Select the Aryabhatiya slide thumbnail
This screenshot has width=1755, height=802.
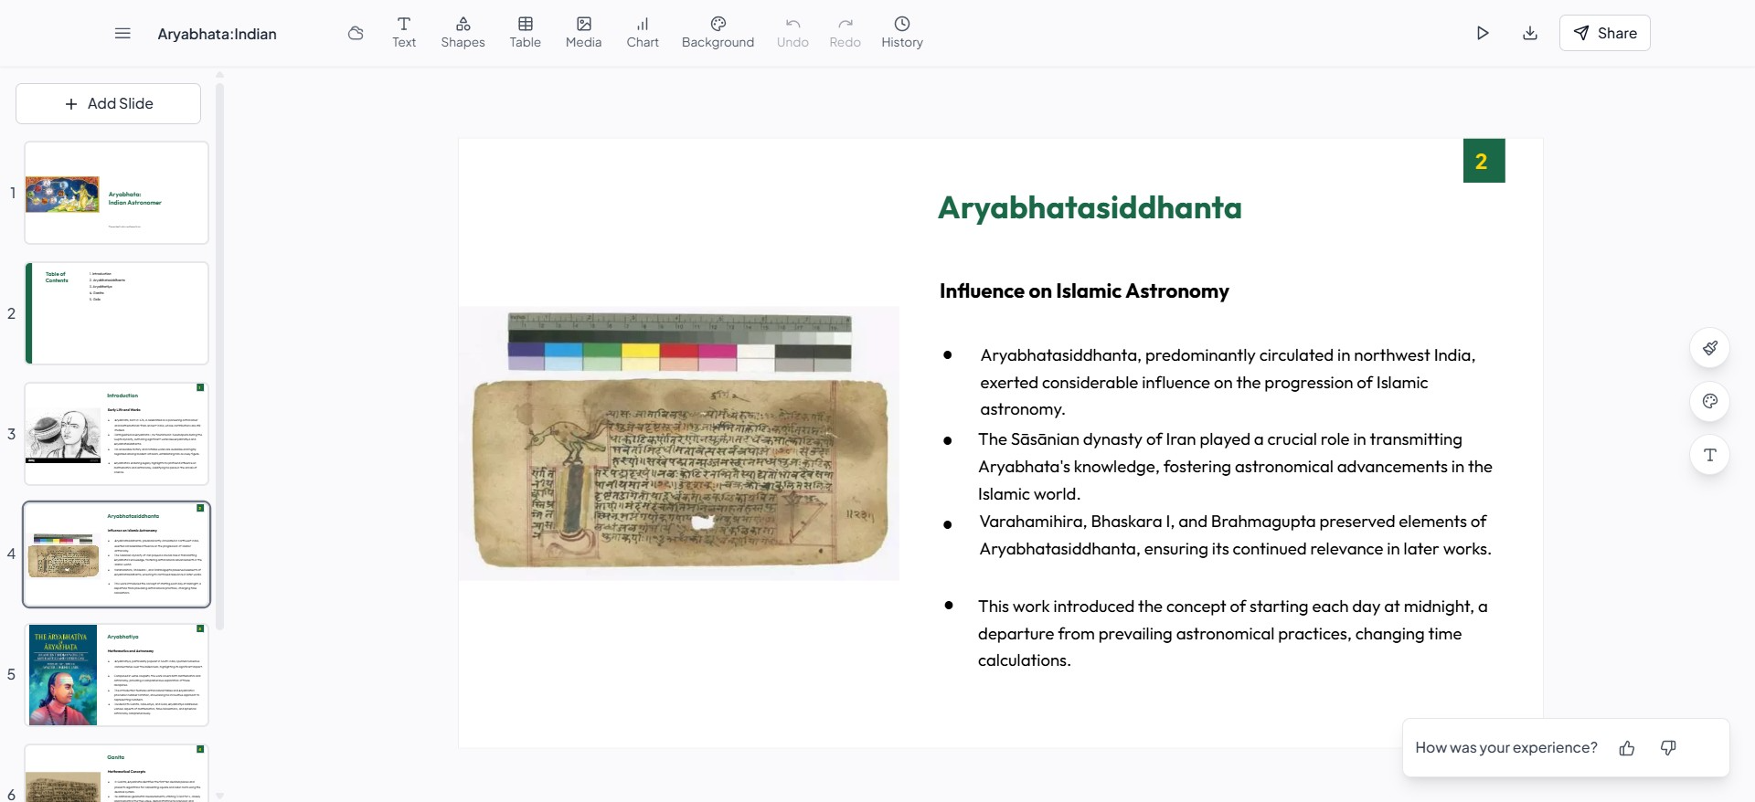coord(117,675)
